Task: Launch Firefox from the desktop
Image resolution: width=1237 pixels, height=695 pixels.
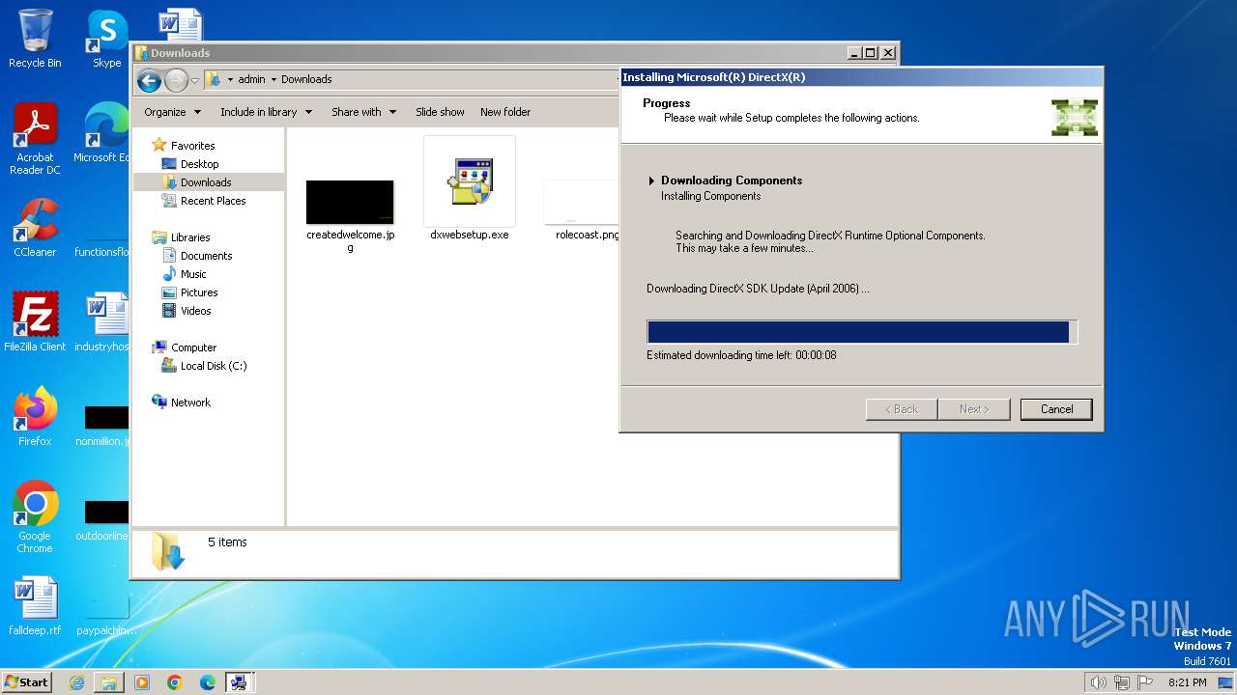Action: click(x=35, y=417)
